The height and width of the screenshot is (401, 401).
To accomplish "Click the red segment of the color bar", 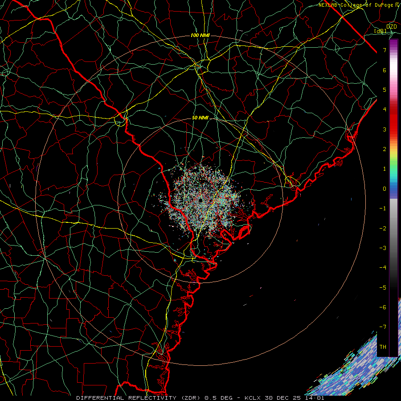I will coord(393,120).
